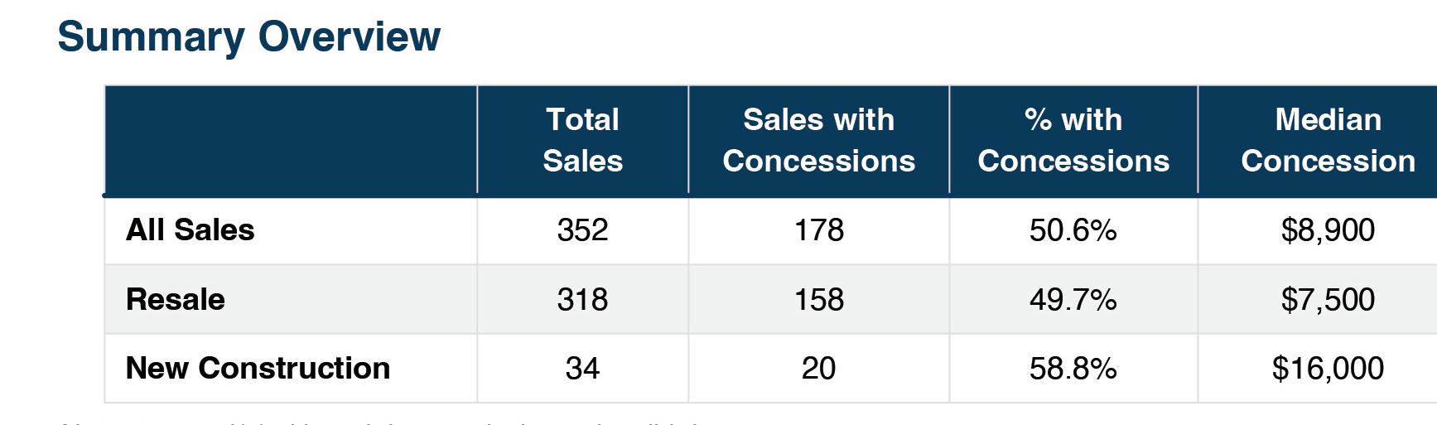Click the Median Concession column header
1437x425 pixels.
(1328, 140)
